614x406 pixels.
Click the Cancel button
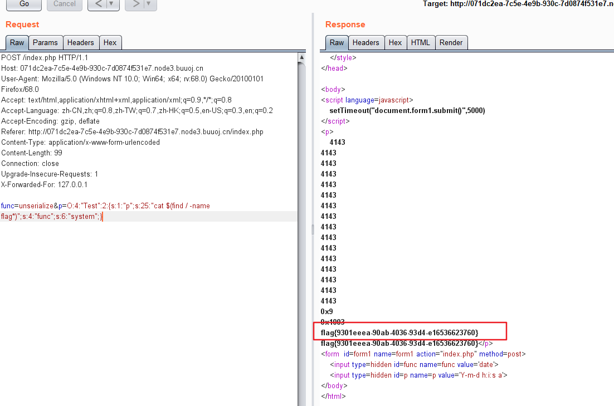(x=65, y=4)
